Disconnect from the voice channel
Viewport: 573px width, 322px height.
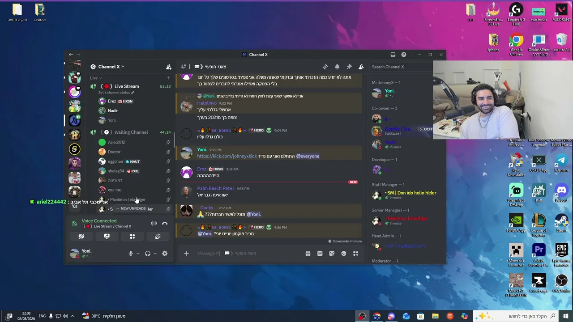pos(165,223)
